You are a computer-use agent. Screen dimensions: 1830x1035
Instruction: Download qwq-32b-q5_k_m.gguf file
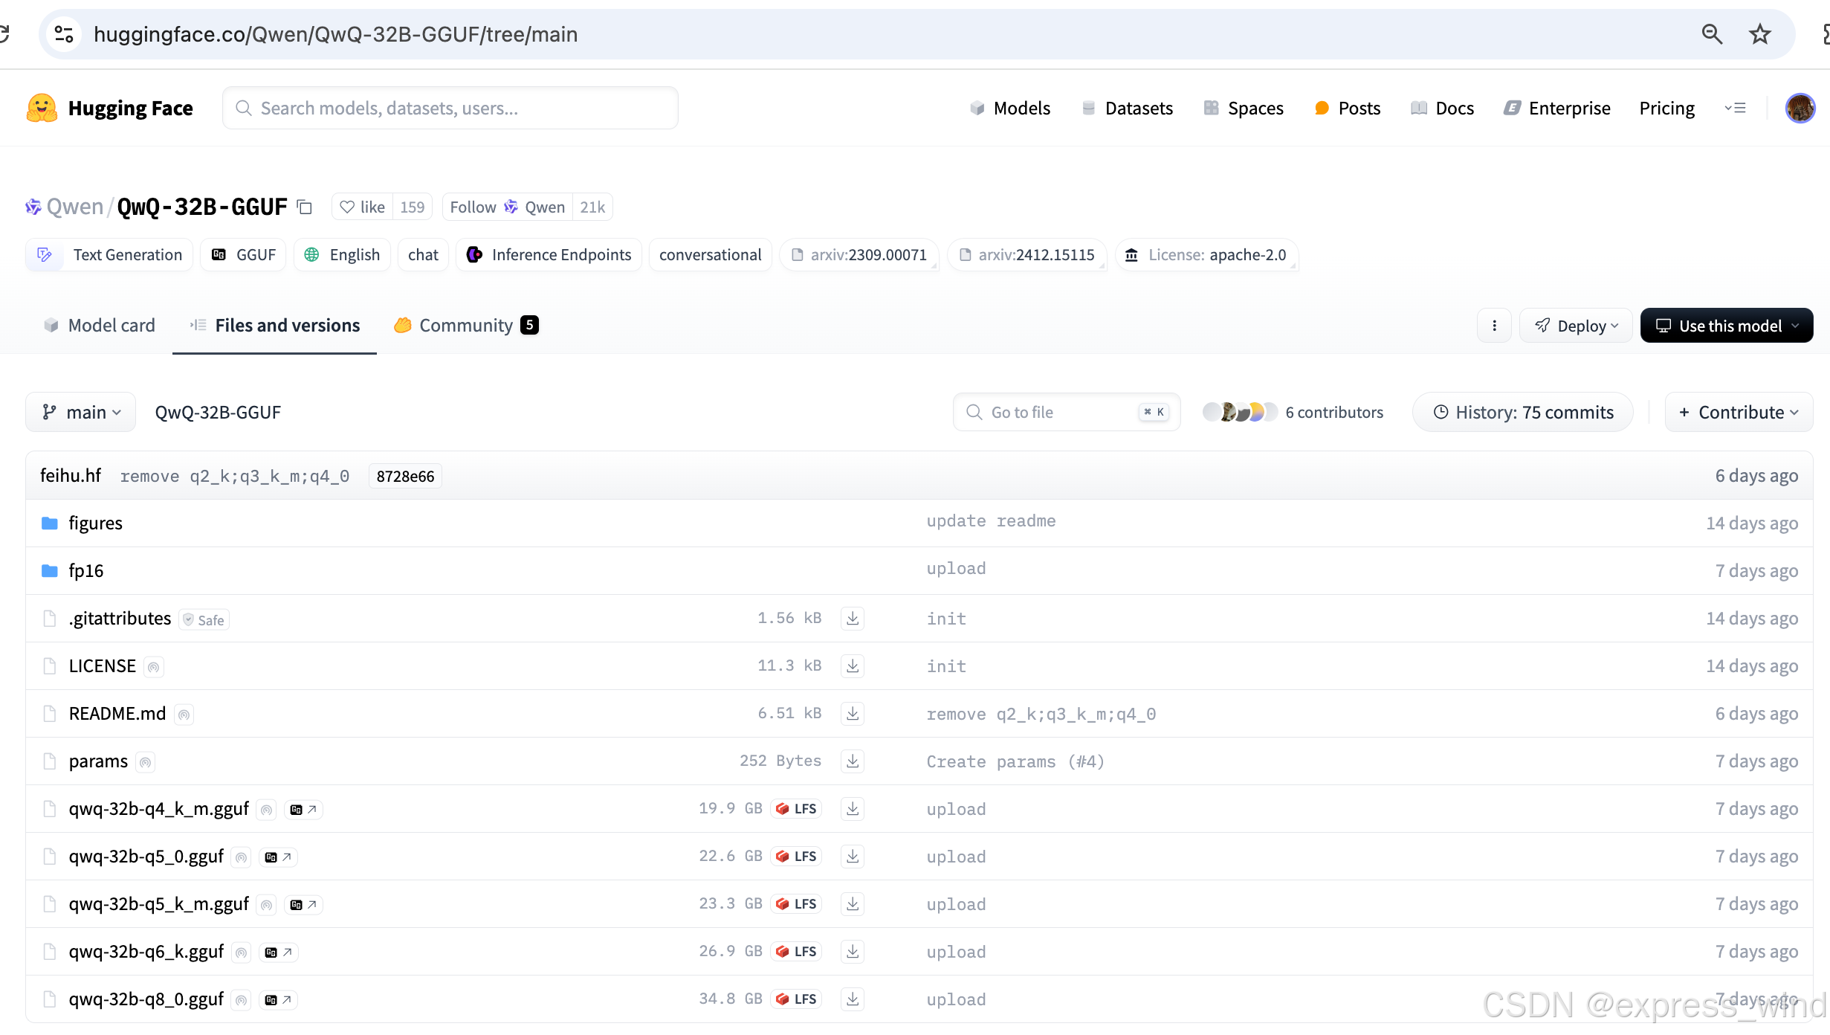(853, 904)
